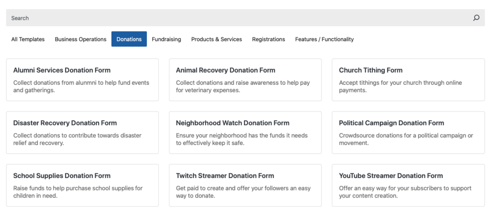
Task: Choose the School Supplies Donation Form template
Action: point(82,186)
